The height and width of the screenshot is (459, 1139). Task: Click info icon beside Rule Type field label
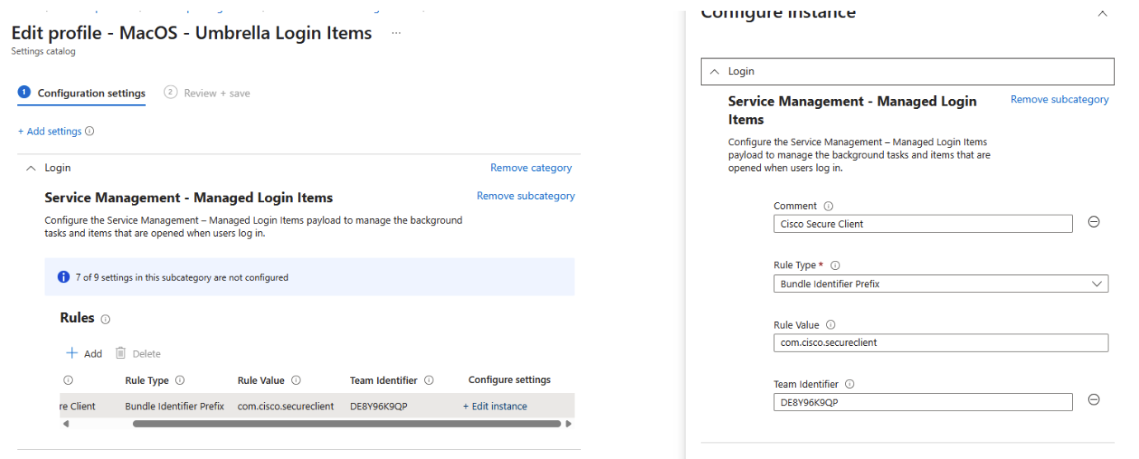pyautogui.click(x=835, y=266)
